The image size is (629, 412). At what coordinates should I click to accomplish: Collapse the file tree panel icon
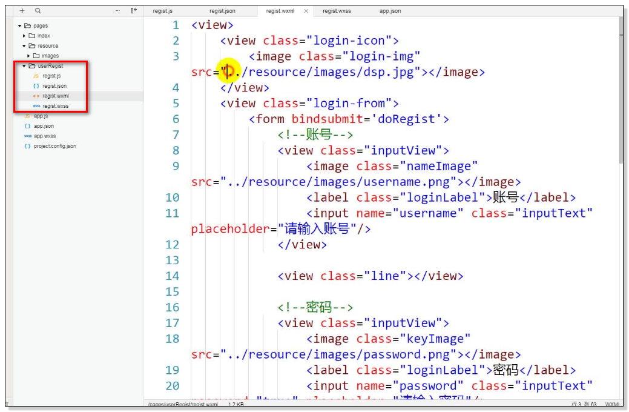134,11
